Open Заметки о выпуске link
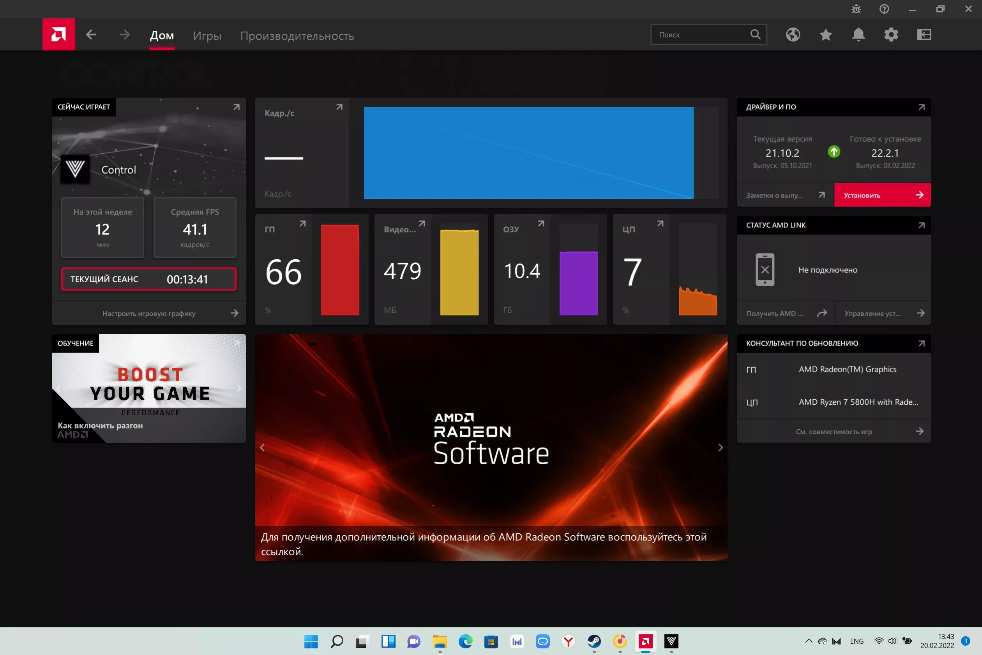 (785, 195)
